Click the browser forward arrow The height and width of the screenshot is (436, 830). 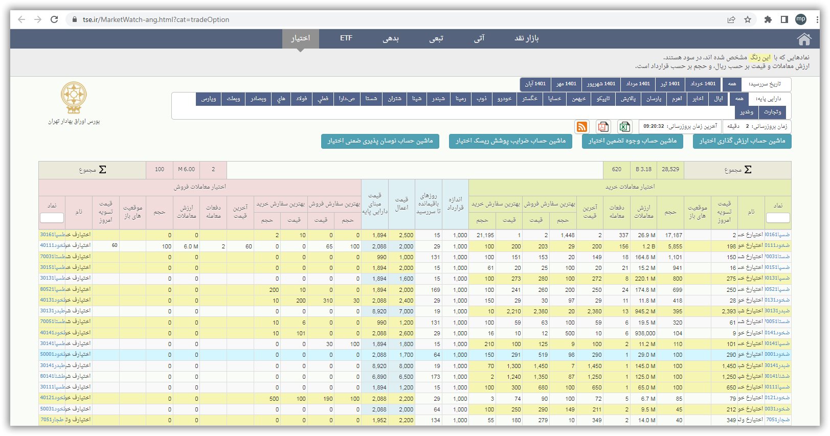[38, 19]
